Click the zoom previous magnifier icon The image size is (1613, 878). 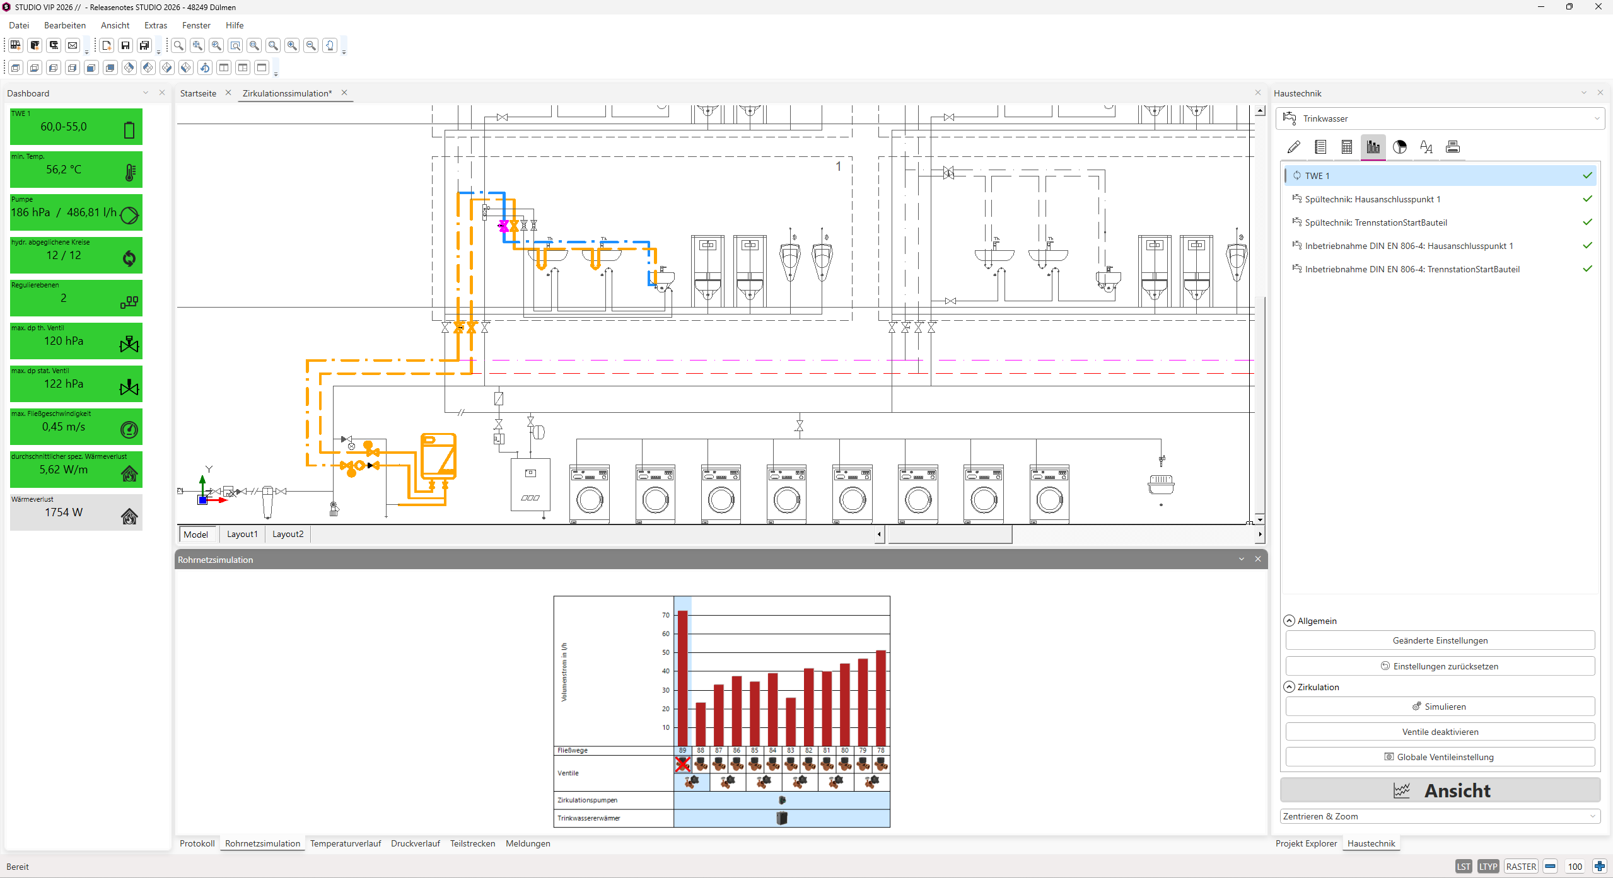216,45
